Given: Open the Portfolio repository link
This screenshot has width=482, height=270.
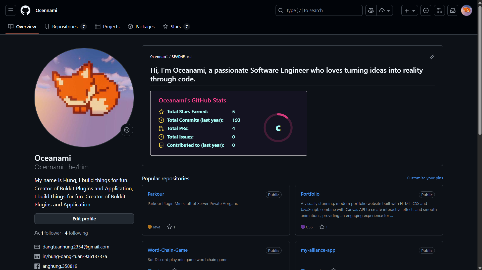Looking at the screenshot, I should 310,194.
